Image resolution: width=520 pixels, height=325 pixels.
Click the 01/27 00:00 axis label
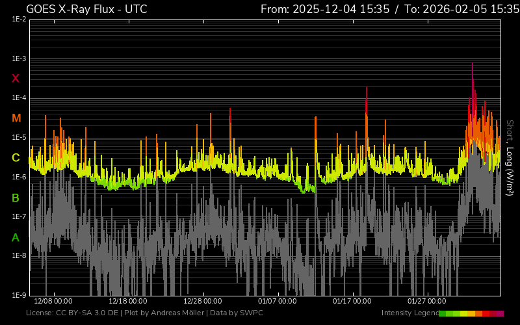pyautogui.click(x=427, y=302)
